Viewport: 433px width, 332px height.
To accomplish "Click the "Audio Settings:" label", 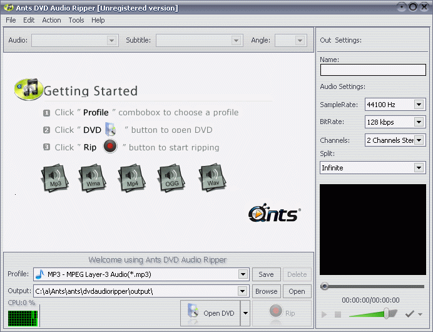I will [x=342, y=86].
